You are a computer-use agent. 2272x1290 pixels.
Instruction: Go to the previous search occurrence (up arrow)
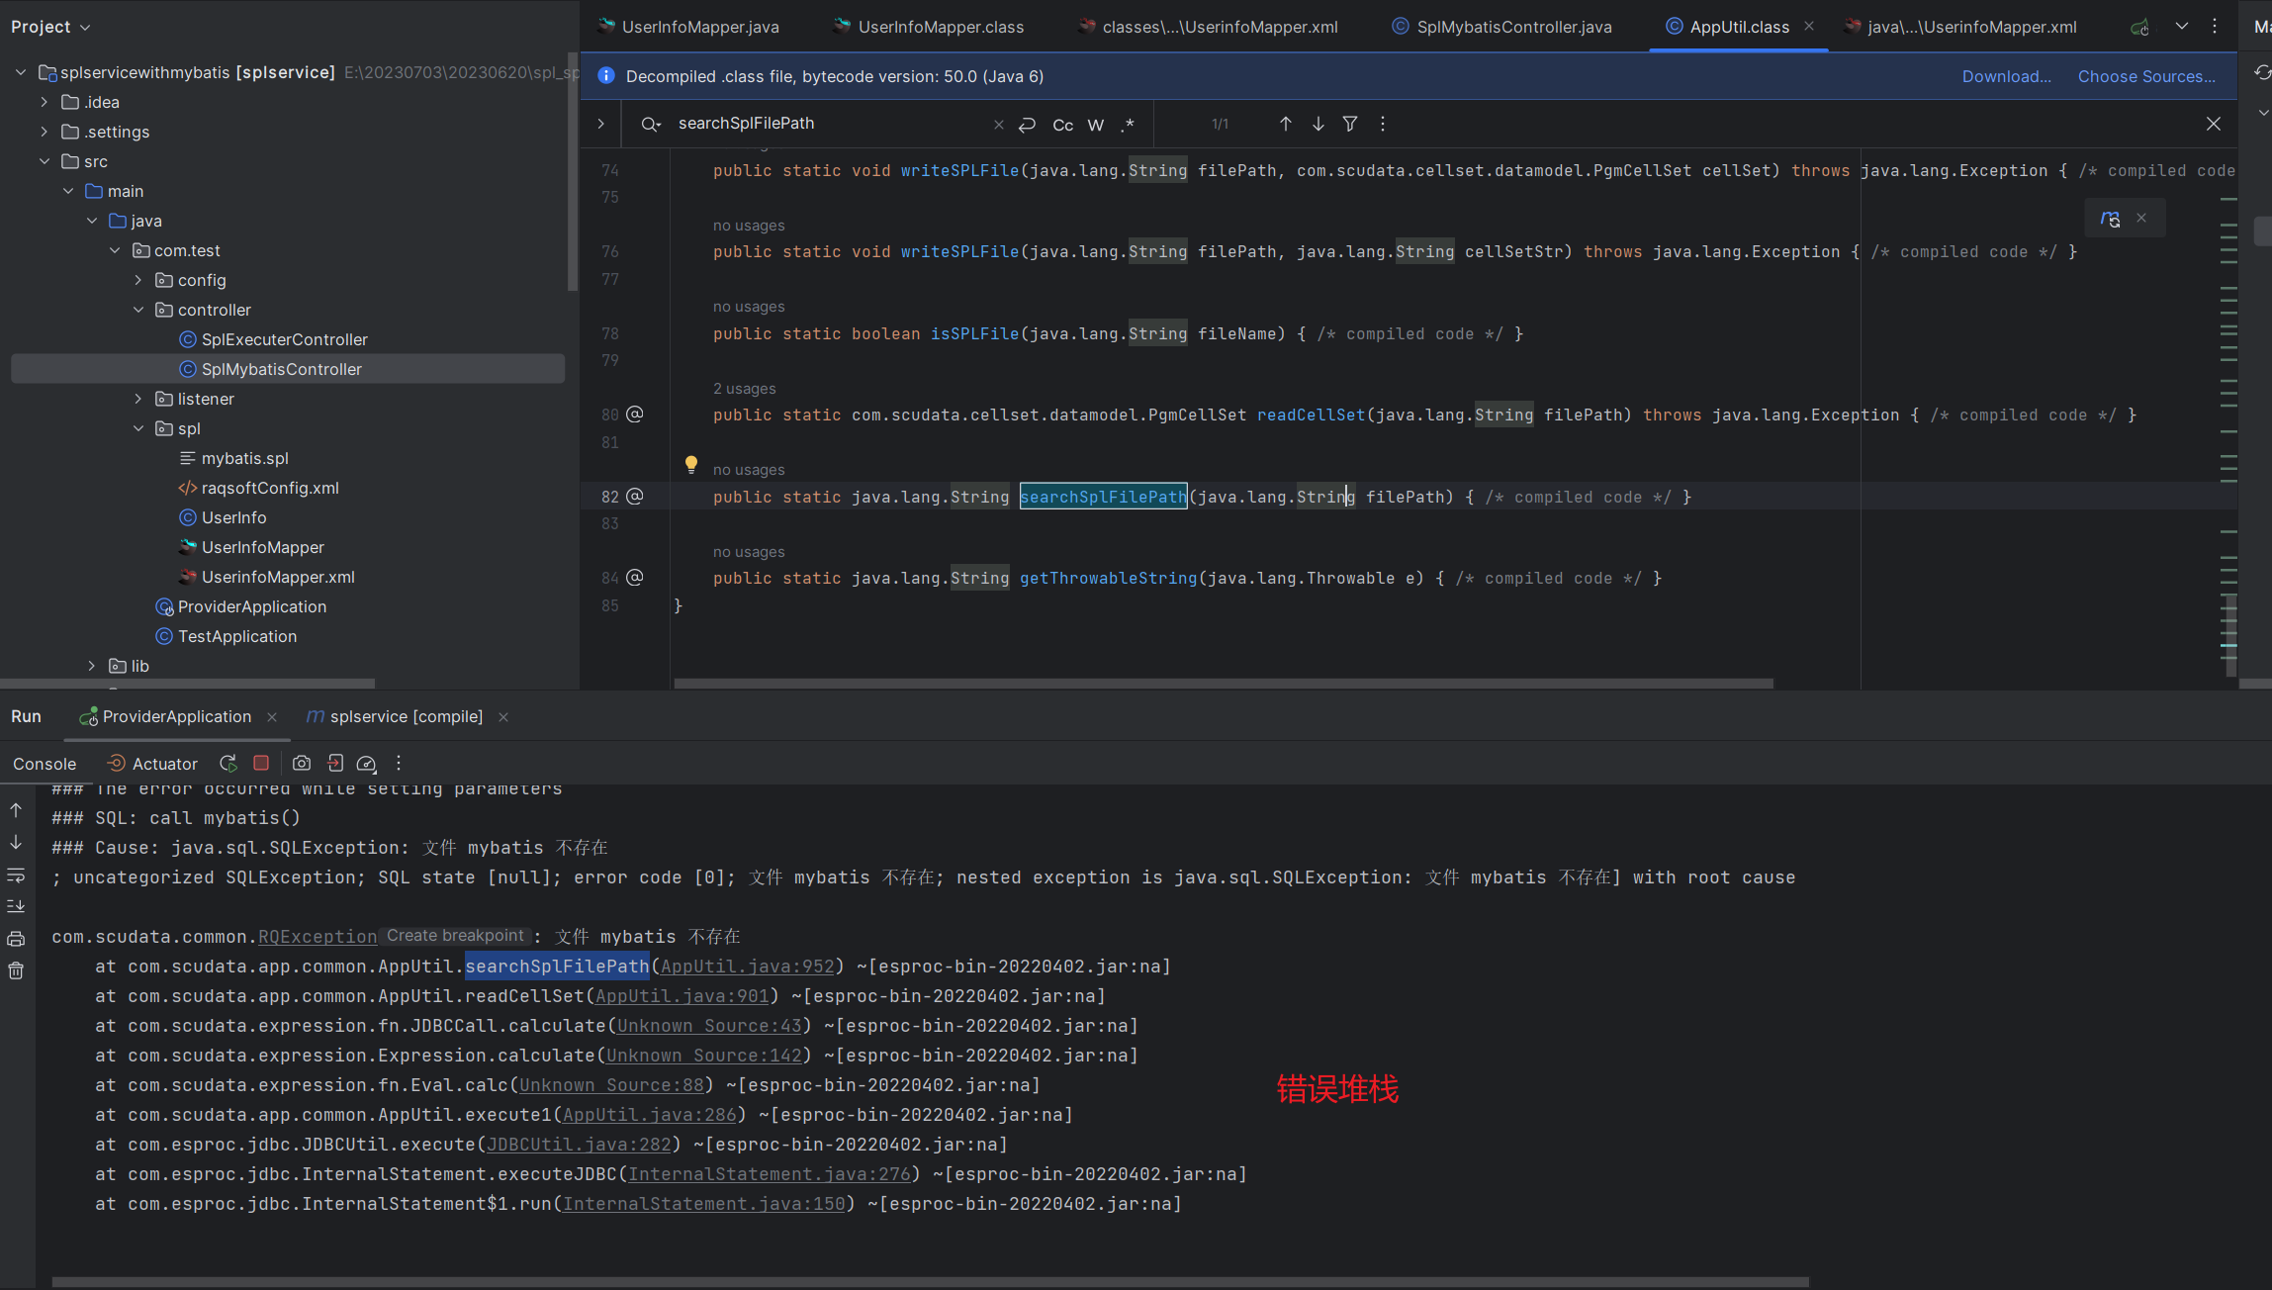[1285, 124]
